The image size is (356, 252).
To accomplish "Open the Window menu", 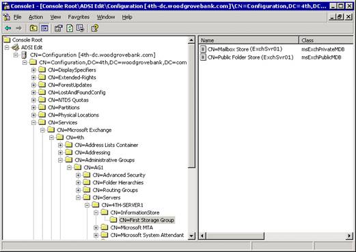I will (106, 17).
